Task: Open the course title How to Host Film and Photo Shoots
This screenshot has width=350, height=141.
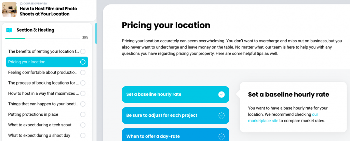Action: pos(49,11)
